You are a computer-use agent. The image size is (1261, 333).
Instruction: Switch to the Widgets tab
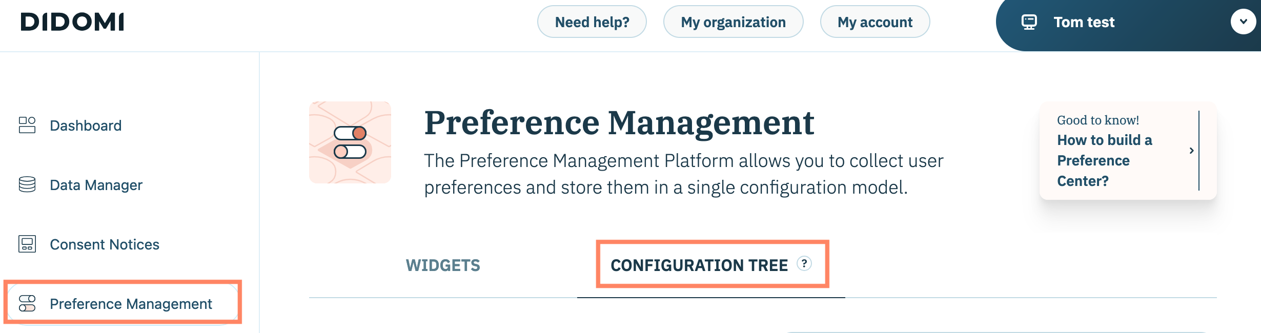pyautogui.click(x=443, y=265)
